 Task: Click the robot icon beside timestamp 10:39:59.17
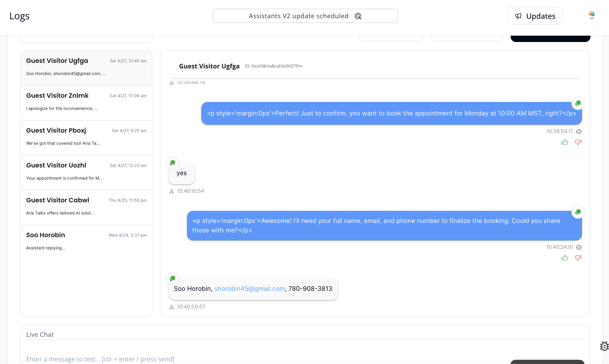579,131
